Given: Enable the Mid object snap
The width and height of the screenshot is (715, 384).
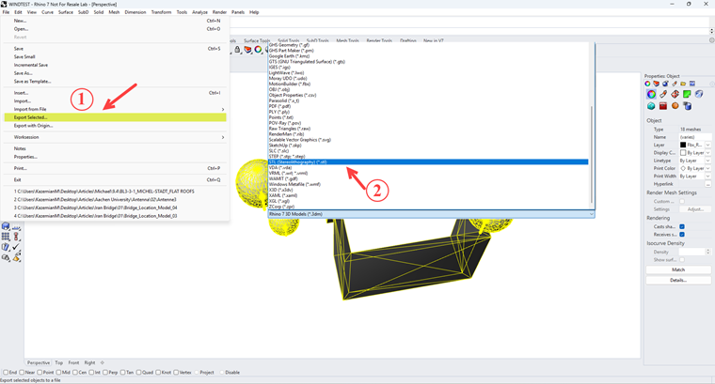Looking at the screenshot, I should coord(58,372).
